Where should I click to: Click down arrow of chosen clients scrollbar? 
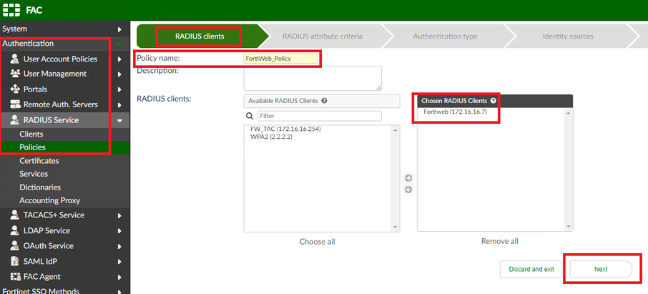(x=568, y=227)
